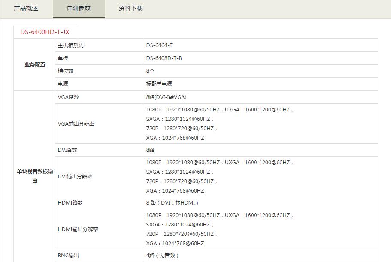This screenshot has width=391, height=262.
Task: Select the HDMI输出分辨率 label
Action: pyautogui.click(x=78, y=229)
